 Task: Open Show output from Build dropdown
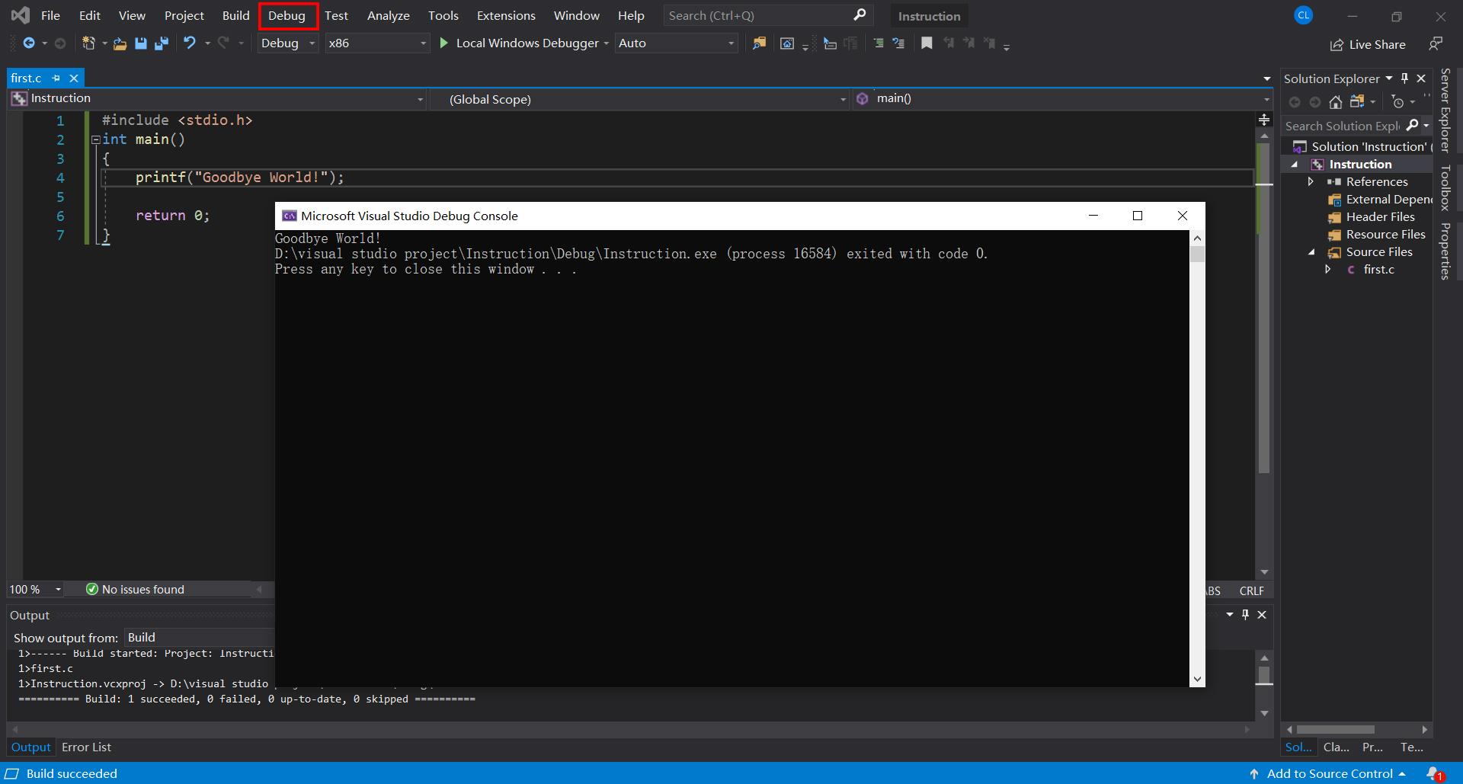pyautogui.click(x=200, y=638)
